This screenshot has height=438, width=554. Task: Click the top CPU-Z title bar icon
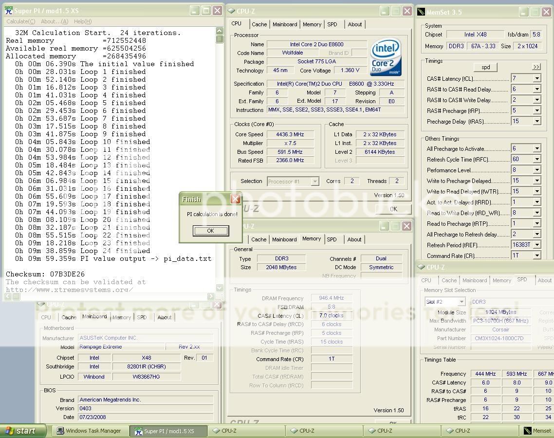click(231, 11)
